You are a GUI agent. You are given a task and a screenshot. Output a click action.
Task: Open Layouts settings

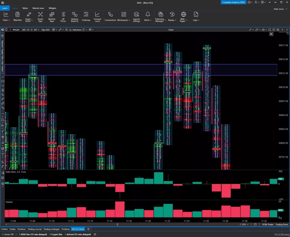click(x=136, y=17)
